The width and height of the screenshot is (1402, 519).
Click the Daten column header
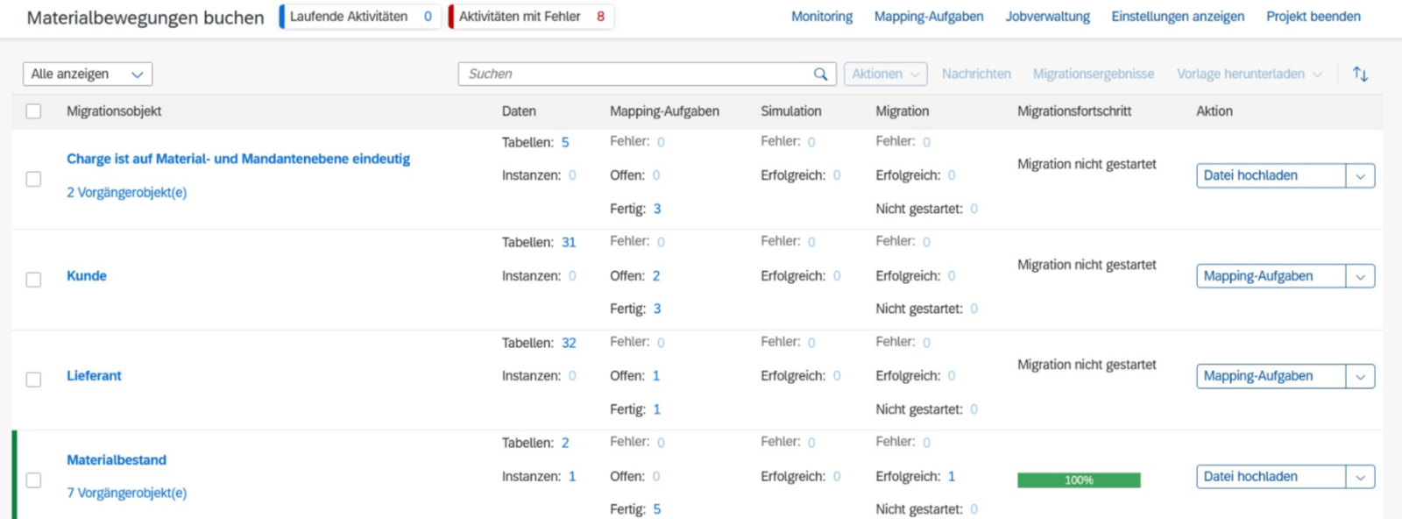point(519,111)
